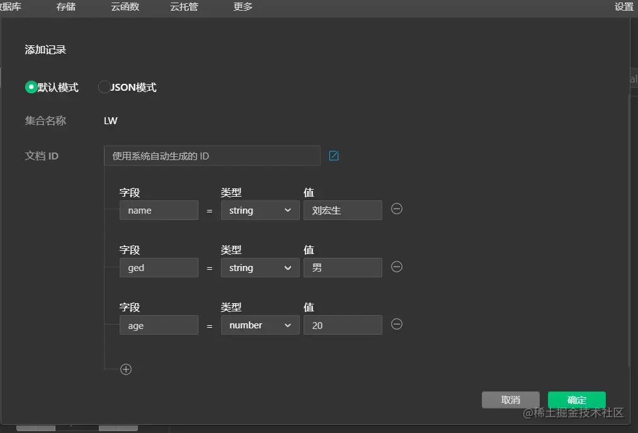The image size is (638, 433).
Task: Click the age field key input
Action: pyautogui.click(x=159, y=325)
